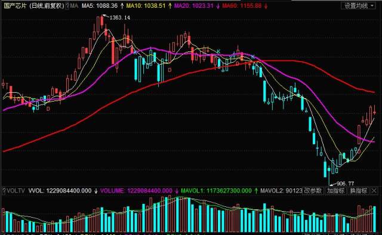The height and width of the screenshot is (235, 382).
Task: Click the 换指标 button
Action: click(359, 191)
